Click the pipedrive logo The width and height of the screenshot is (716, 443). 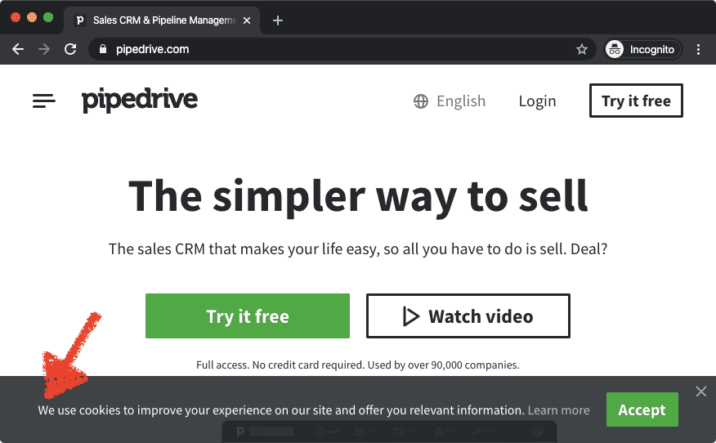click(x=140, y=100)
